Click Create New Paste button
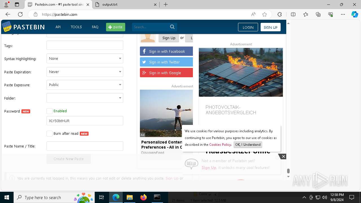This screenshot has width=361, height=203. (69, 159)
